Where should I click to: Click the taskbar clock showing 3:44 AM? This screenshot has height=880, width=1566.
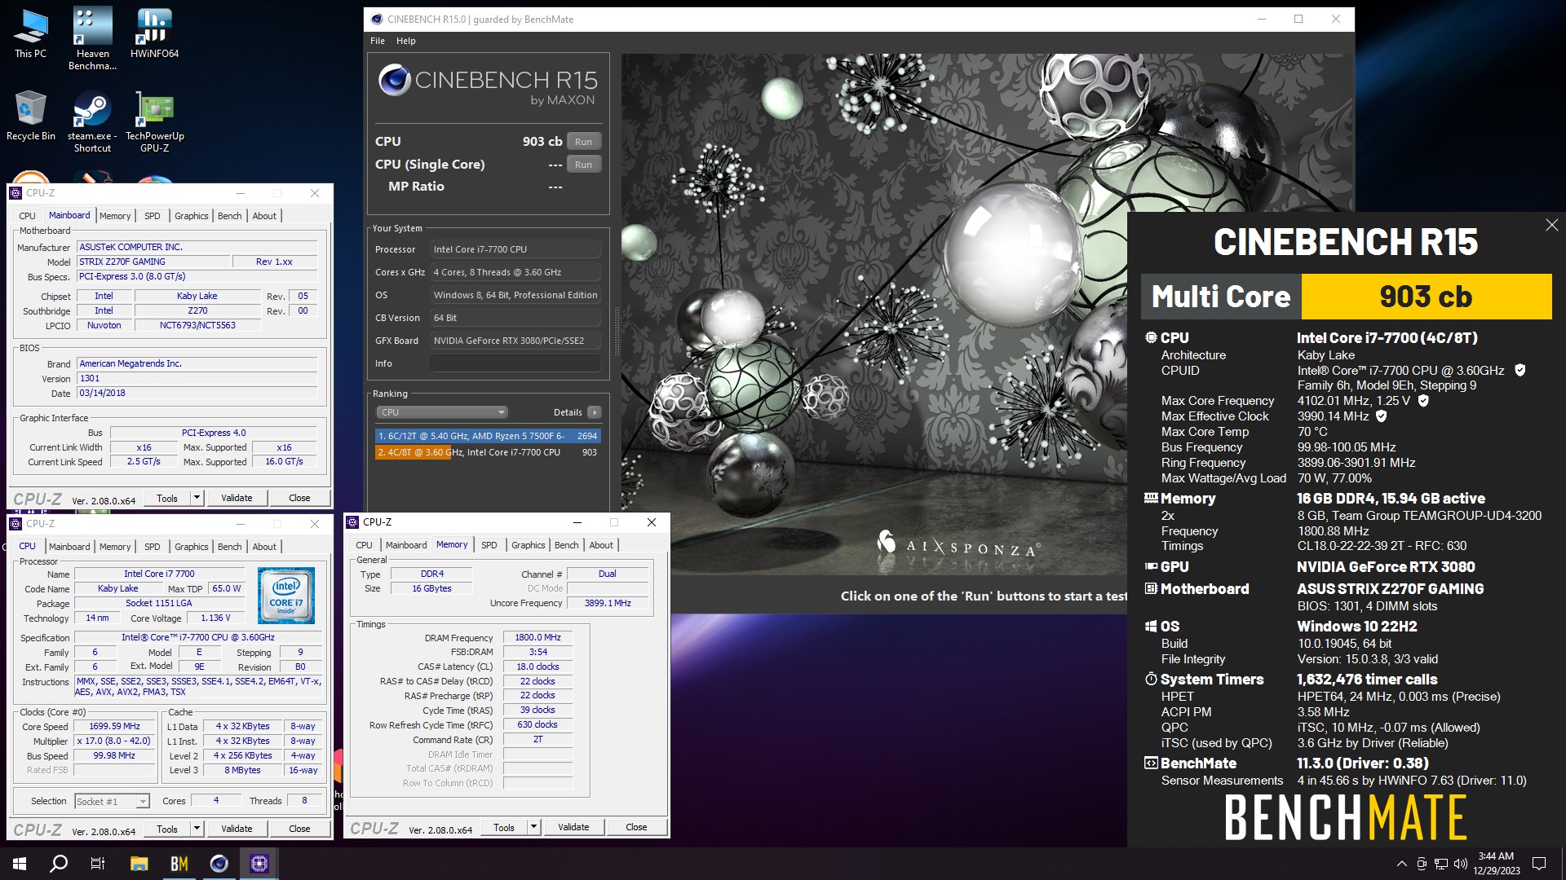[1496, 864]
